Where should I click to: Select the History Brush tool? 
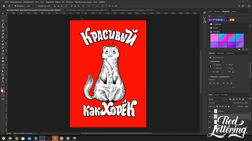point(3,48)
